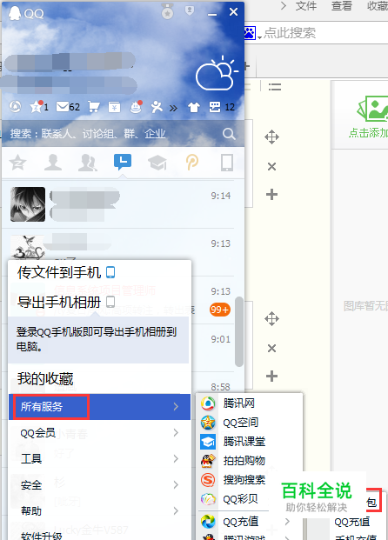The image size is (388, 540).
Task: Click the lower move cross-arrows icon
Action: coord(271,319)
